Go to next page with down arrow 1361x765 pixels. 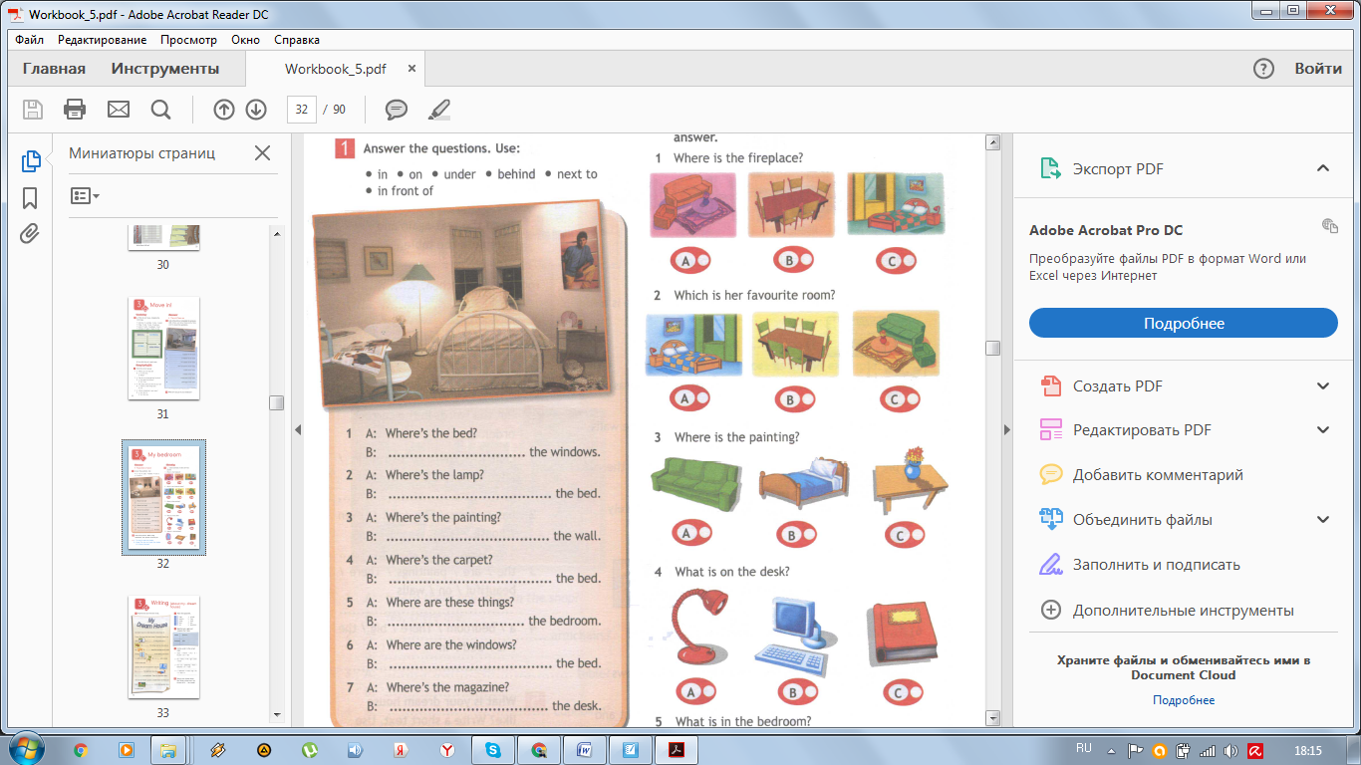256,110
